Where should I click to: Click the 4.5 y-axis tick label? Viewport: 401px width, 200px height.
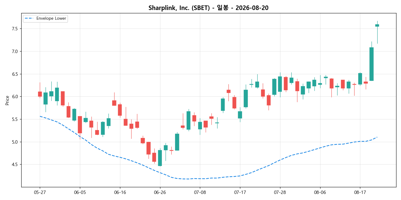coord(15,165)
